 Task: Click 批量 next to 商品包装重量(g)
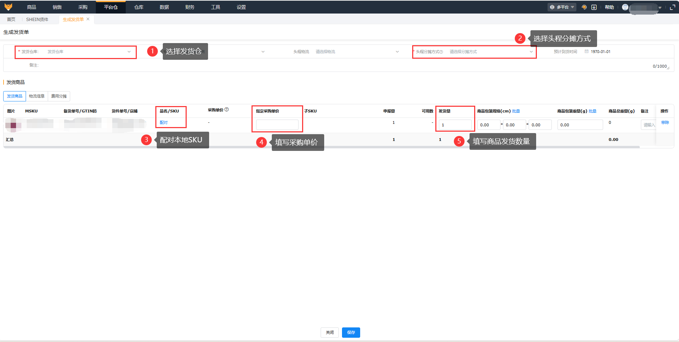(592, 111)
